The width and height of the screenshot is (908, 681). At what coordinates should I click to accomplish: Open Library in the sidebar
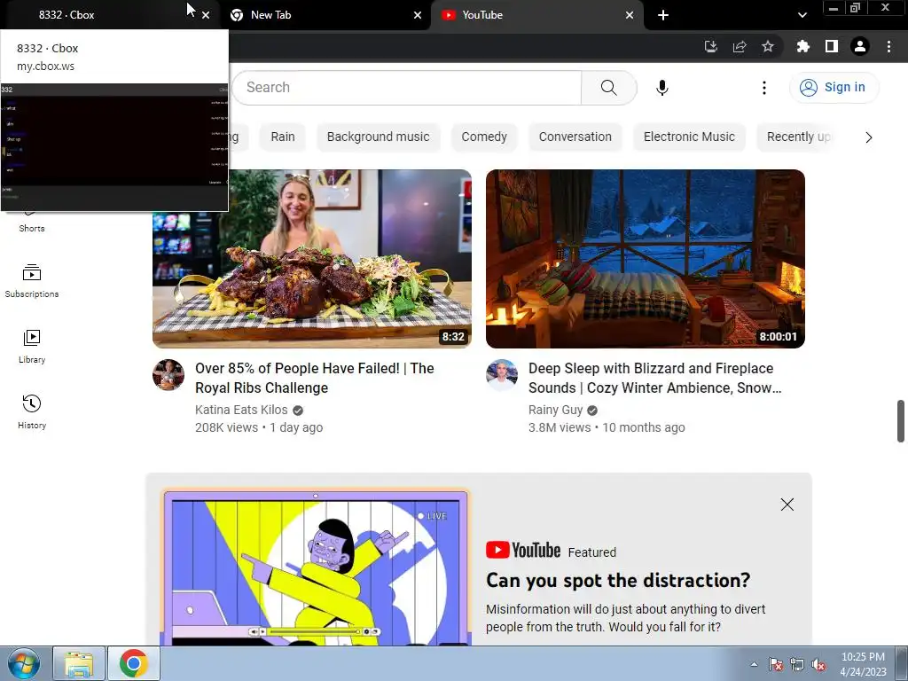pyautogui.click(x=32, y=347)
